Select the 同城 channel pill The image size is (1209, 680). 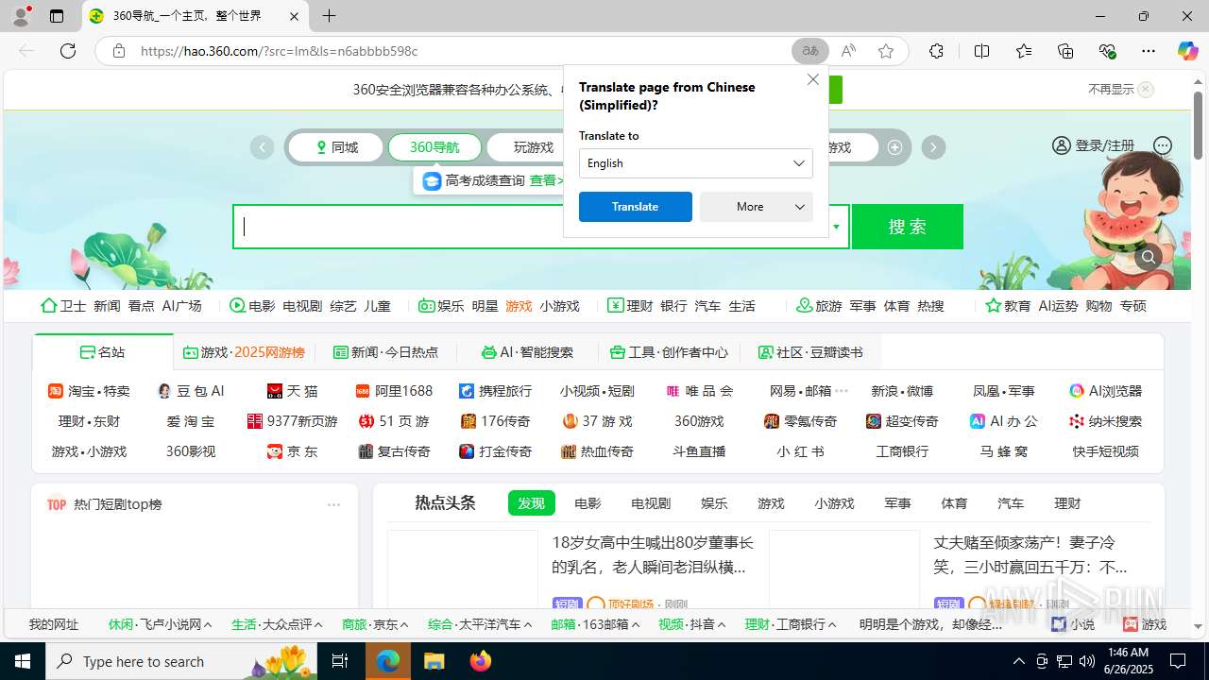pyautogui.click(x=336, y=147)
